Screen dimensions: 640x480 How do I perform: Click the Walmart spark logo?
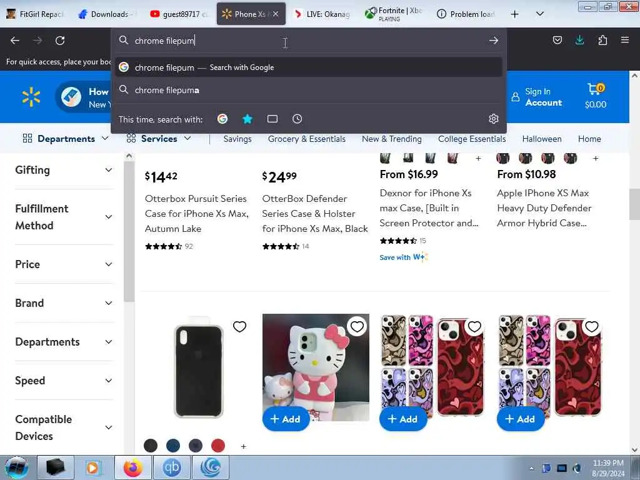pos(31,97)
